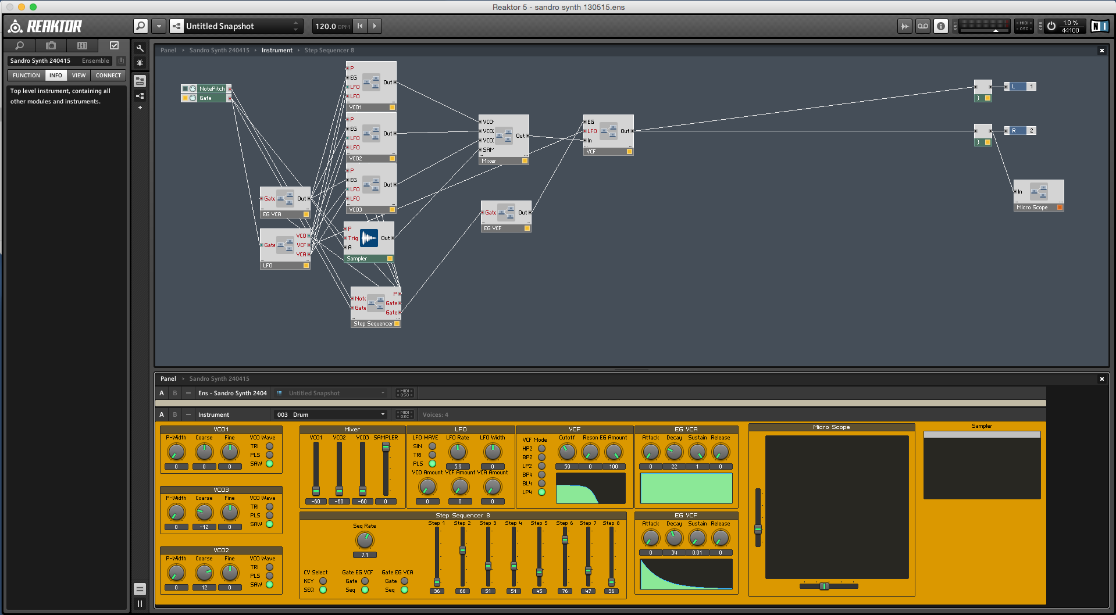Select snapshot bank A in the Instrument header
Screen dimensions: 1116x615
pyautogui.click(x=162, y=414)
